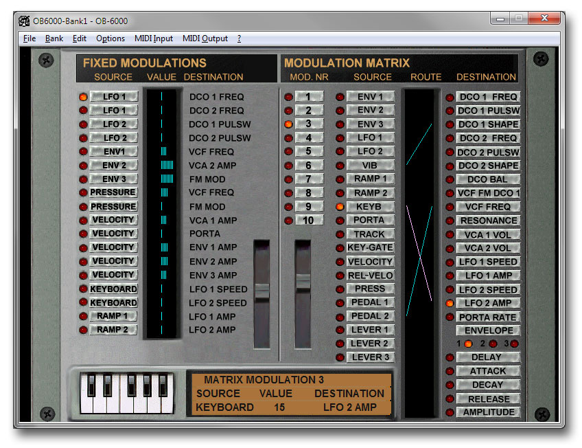The height and width of the screenshot is (448, 582).
Task: Open the File menu
Action: (x=30, y=38)
